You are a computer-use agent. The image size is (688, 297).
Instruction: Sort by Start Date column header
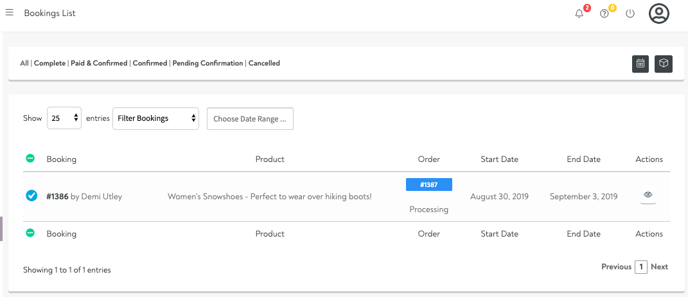[499, 159]
